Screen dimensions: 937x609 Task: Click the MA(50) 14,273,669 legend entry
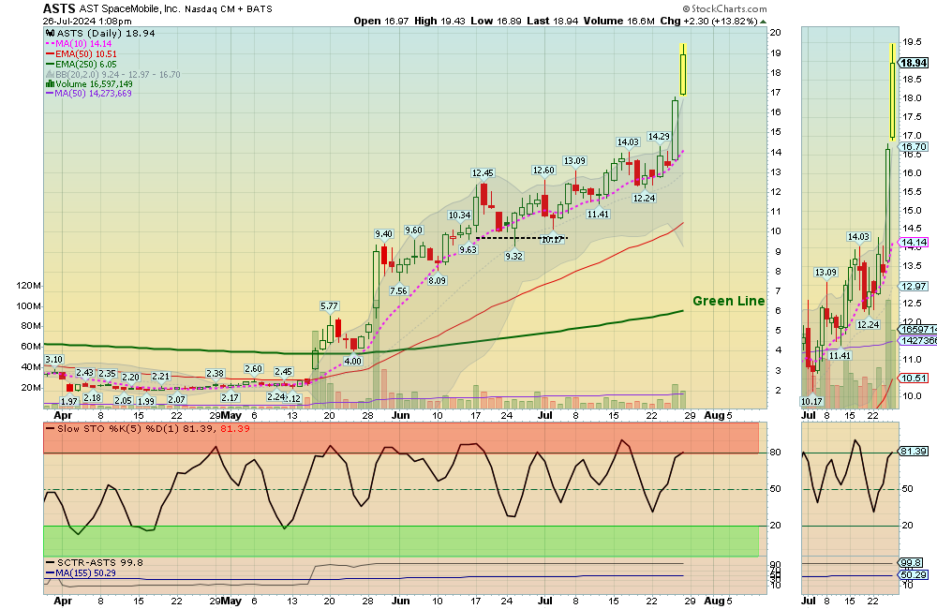point(93,94)
